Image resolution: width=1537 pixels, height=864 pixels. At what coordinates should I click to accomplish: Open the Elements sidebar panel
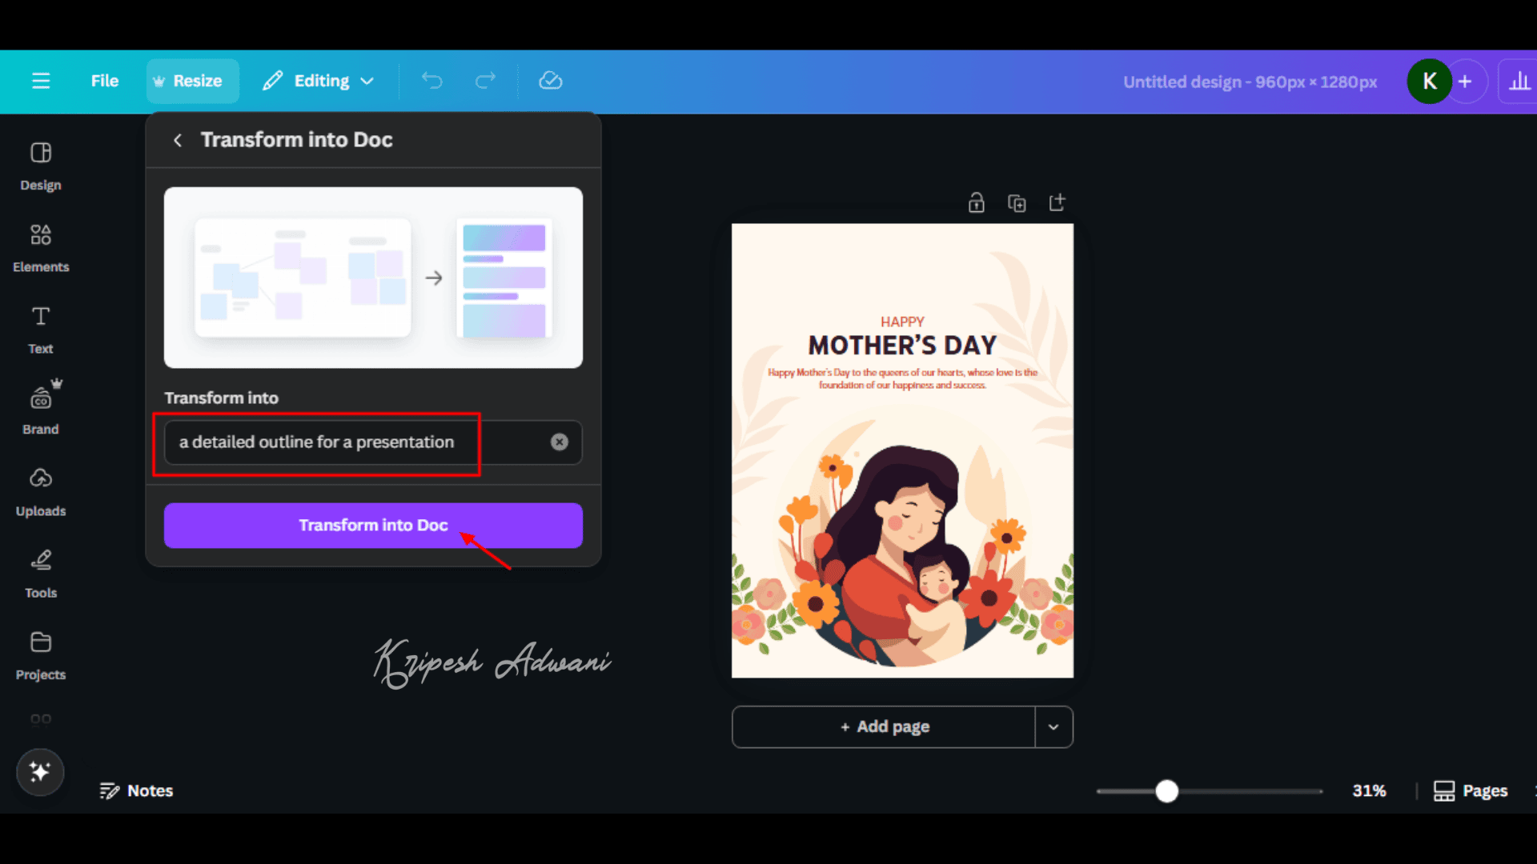point(41,247)
